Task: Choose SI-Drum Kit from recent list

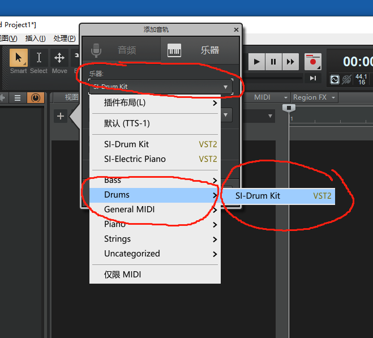Action: (x=155, y=144)
